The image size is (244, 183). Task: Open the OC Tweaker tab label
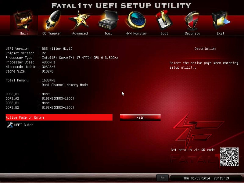pos(52,33)
